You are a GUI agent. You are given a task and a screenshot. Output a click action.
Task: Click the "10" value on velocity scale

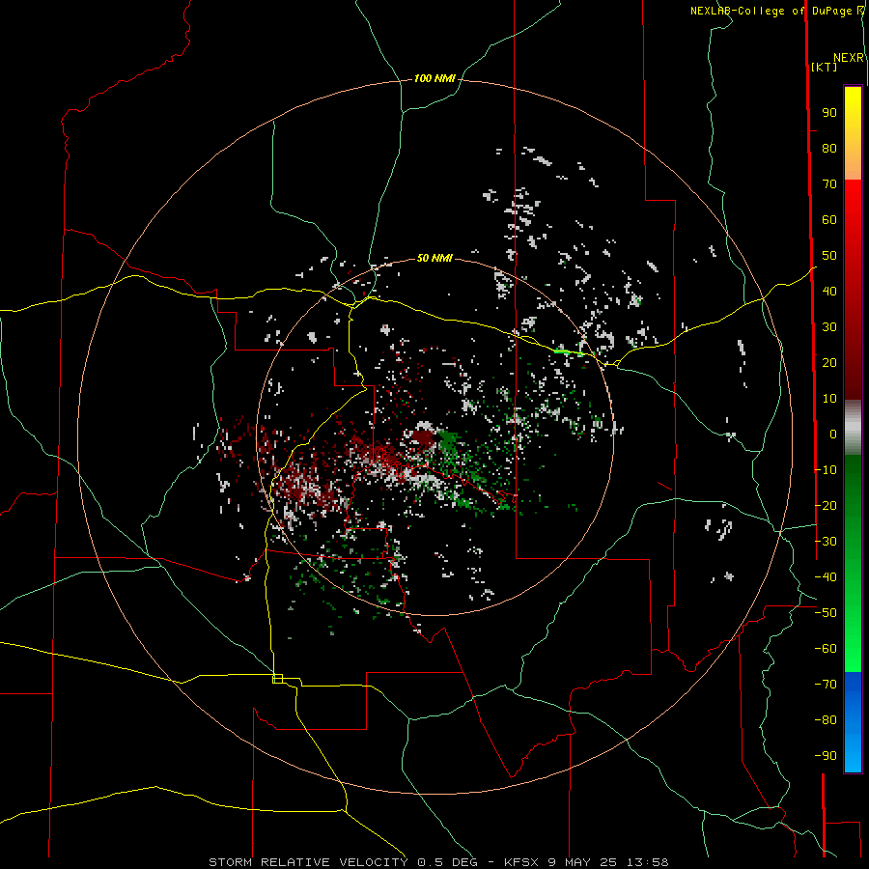click(x=829, y=399)
